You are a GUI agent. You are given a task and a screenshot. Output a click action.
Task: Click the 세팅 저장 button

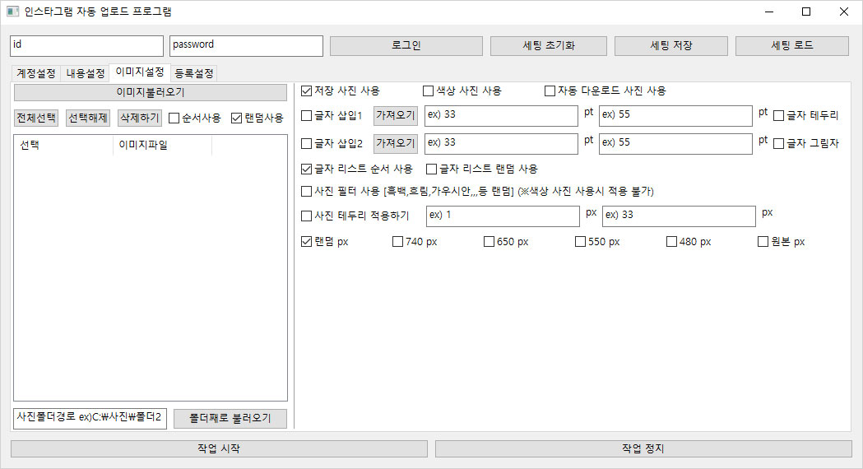(671, 46)
